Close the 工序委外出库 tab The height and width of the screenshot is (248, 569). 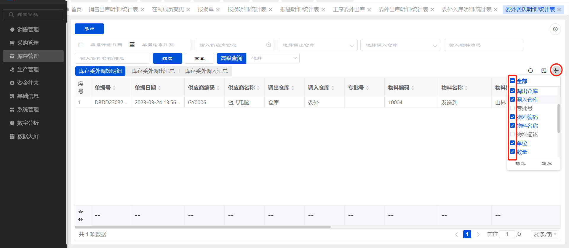point(369,10)
